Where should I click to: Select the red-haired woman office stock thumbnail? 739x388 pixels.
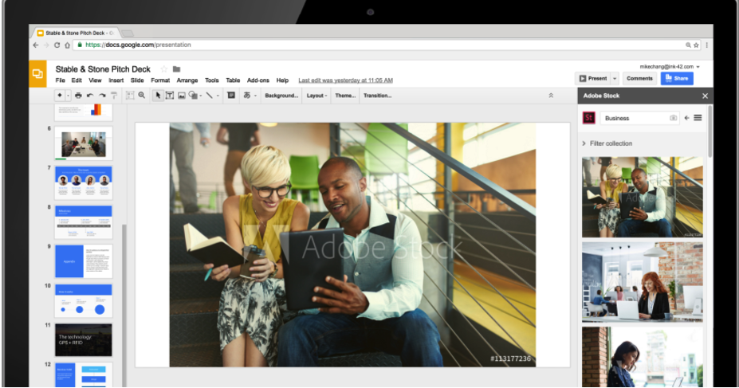tap(643, 283)
